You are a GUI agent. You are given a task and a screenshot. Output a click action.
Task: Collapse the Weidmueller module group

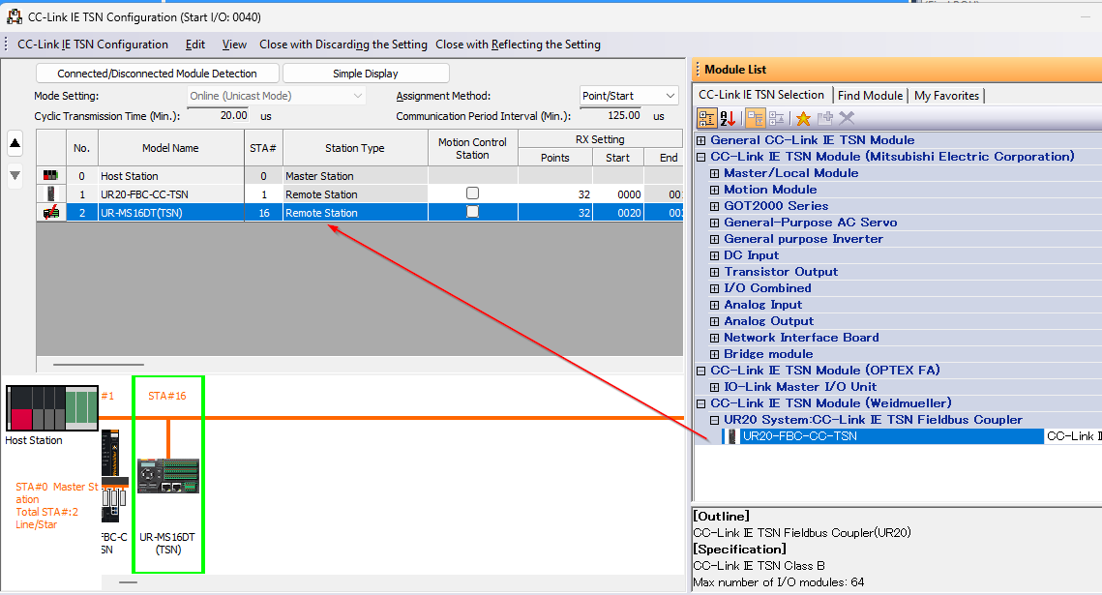click(x=700, y=404)
